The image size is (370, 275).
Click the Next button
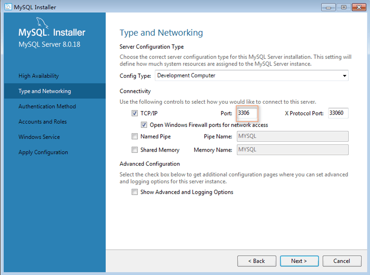299,261
